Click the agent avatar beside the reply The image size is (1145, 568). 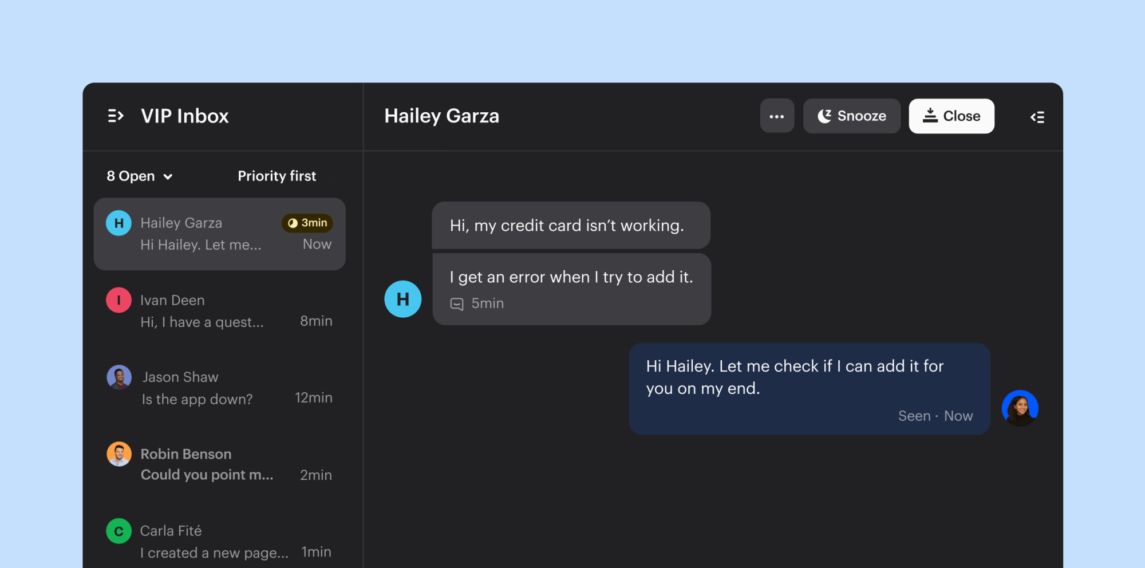[x=1020, y=408]
